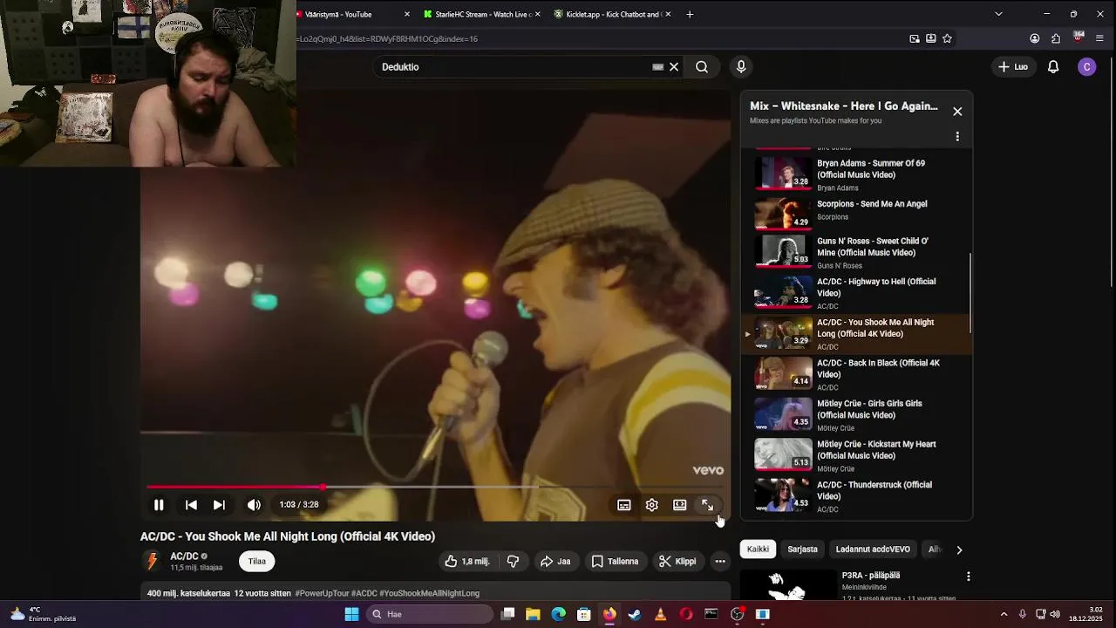Open options for P3RA - pääpäilä video
This screenshot has height=628, width=1116.
click(968, 577)
